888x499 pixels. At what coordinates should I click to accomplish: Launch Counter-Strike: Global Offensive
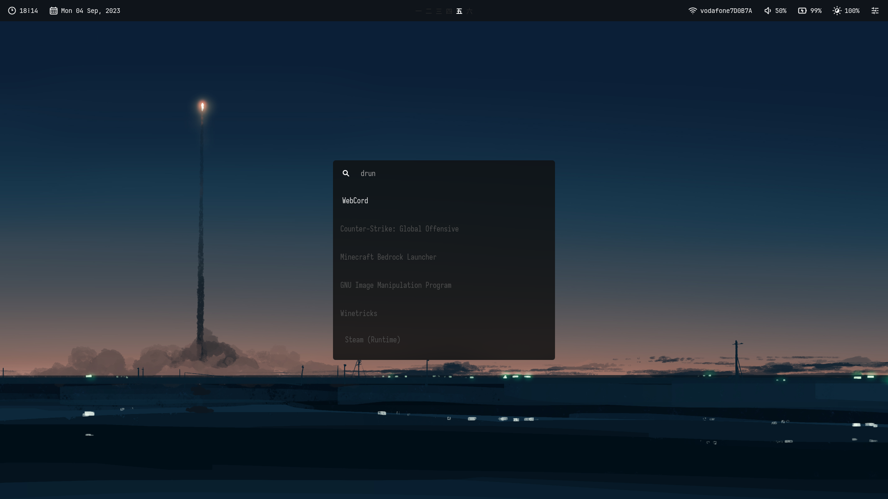399,229
